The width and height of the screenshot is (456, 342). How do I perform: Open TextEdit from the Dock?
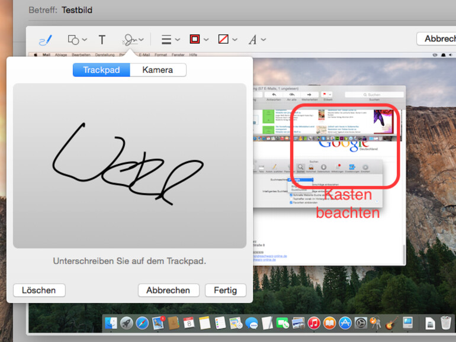(267, 323)
